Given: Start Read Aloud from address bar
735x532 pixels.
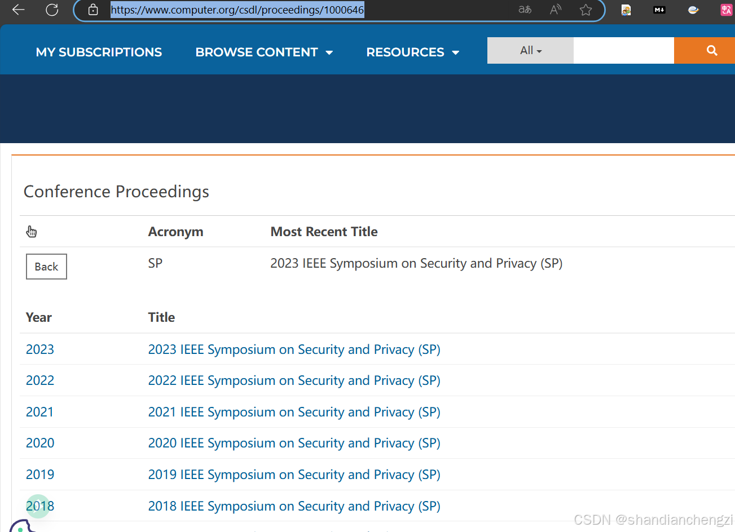Looking at the screenshot, I should point(556,10).
